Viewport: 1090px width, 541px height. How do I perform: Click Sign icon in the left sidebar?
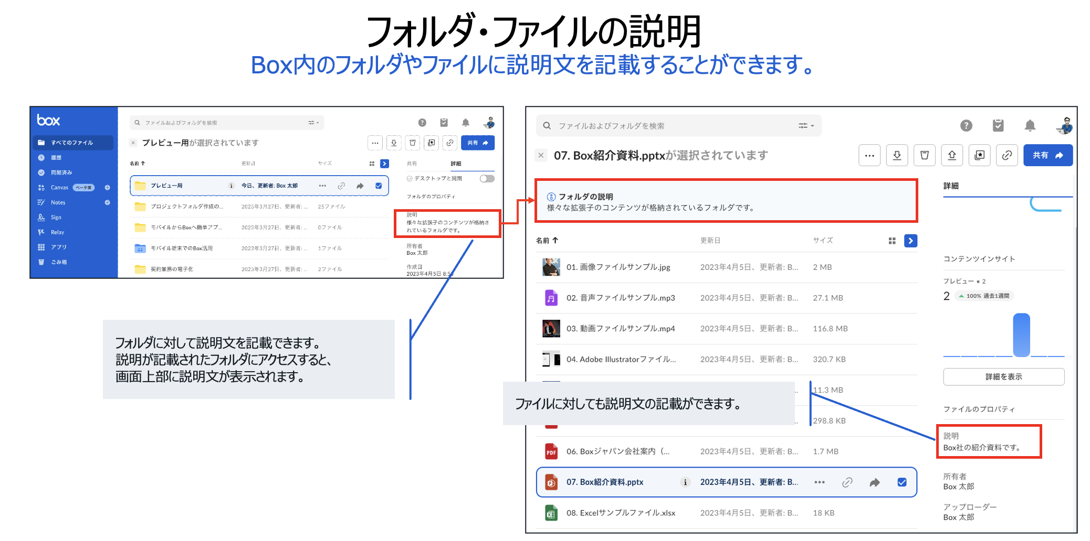(x=41, y=217)
